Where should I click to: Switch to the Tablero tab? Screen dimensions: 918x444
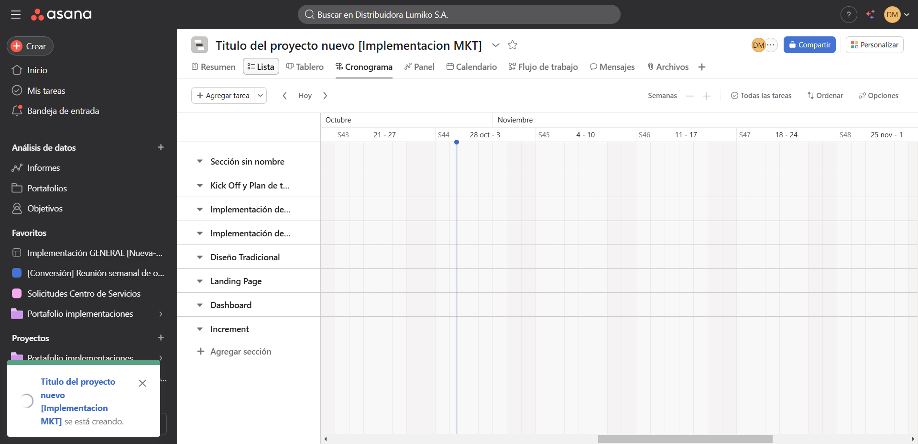[x=305, y=67]
